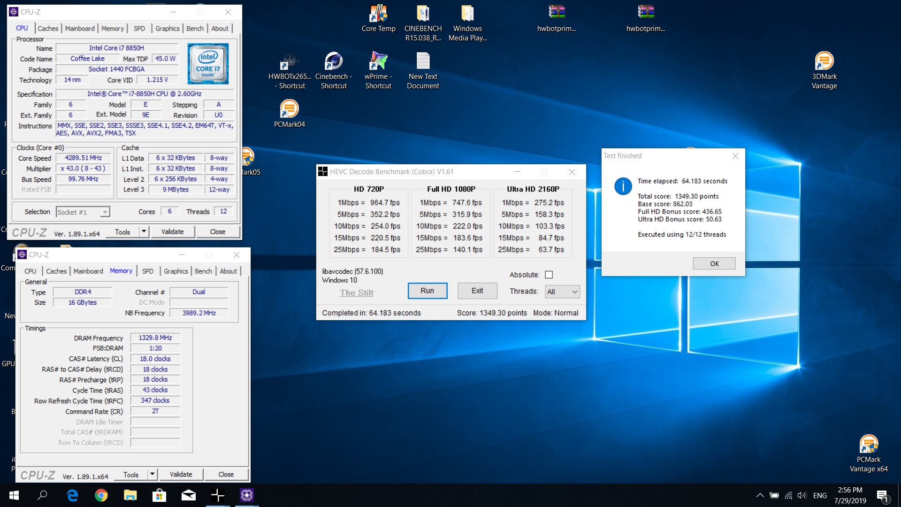Open The Stilt link
Viewport: 901px width, 507px height.
point(356,292)
